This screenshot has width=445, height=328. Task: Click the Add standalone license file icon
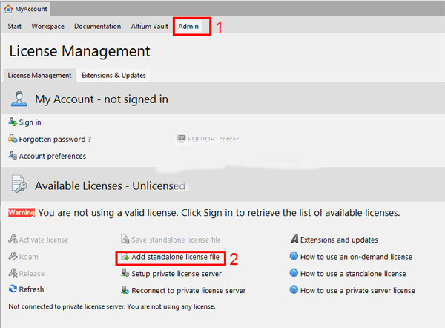[x=125, y=257]
